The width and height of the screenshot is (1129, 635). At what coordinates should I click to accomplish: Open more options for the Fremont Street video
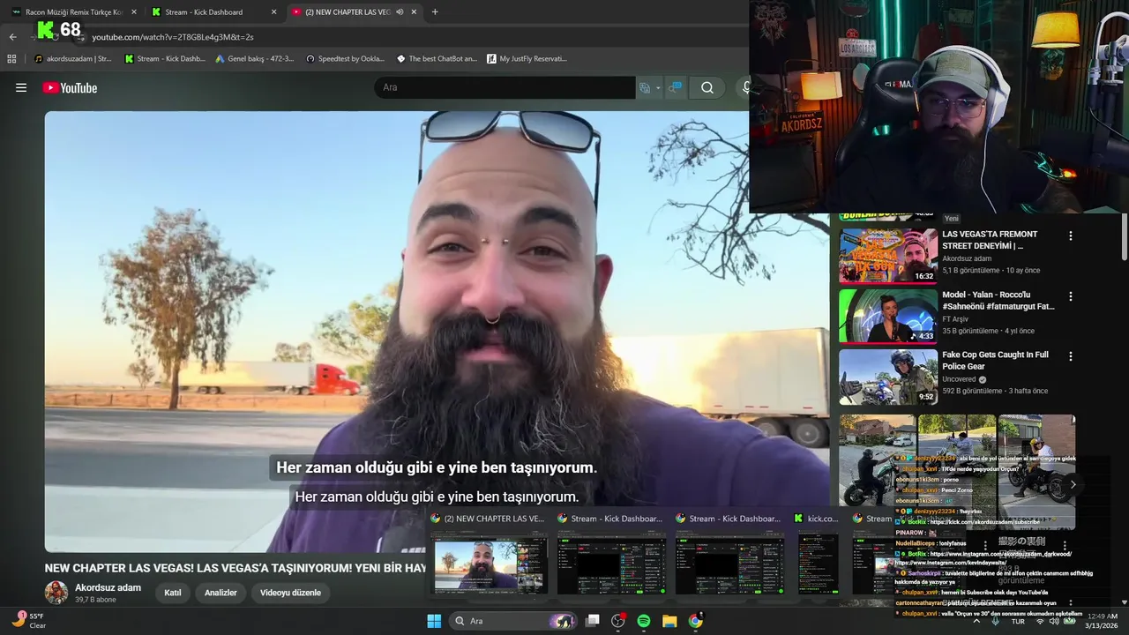coord(1071,236)
